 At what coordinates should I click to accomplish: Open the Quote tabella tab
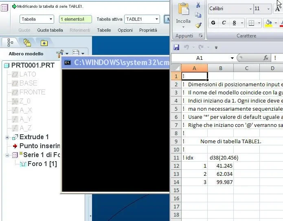tap(50, 30)
